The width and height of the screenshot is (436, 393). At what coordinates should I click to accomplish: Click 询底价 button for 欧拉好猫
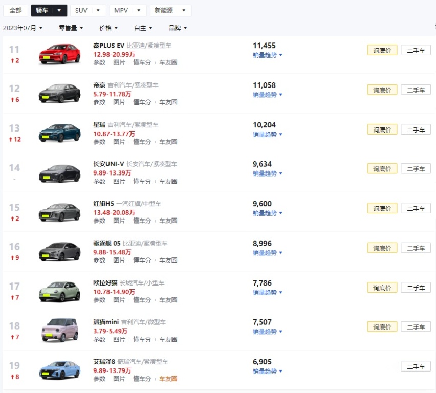click(382, 288)
